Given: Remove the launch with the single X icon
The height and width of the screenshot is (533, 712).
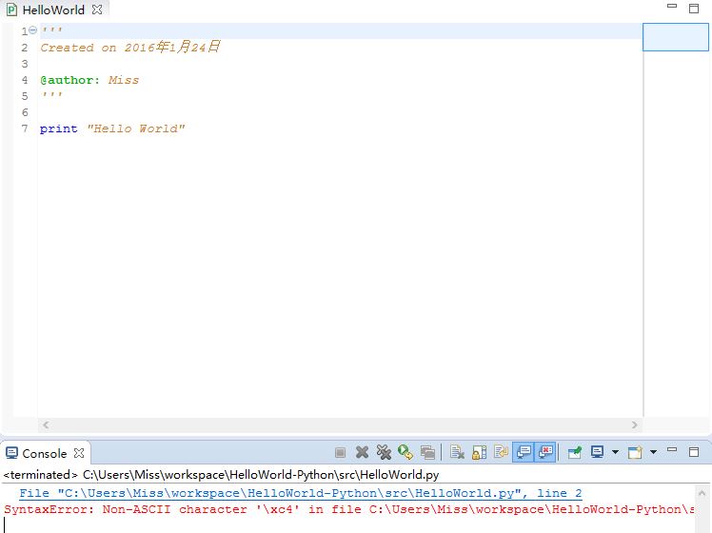Looking at the screenshot, I should tap(362, 452).
